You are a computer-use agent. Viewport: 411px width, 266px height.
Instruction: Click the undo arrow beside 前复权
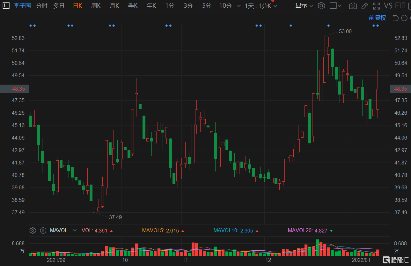(x=395, y=18)
